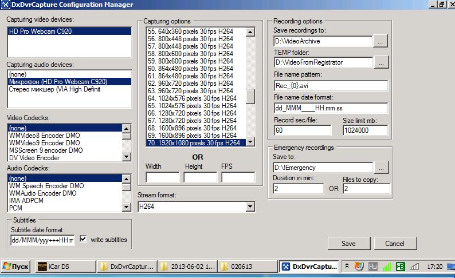Click the Height input field
This screenshot has height=278, width=455.
tap(200, 177)
